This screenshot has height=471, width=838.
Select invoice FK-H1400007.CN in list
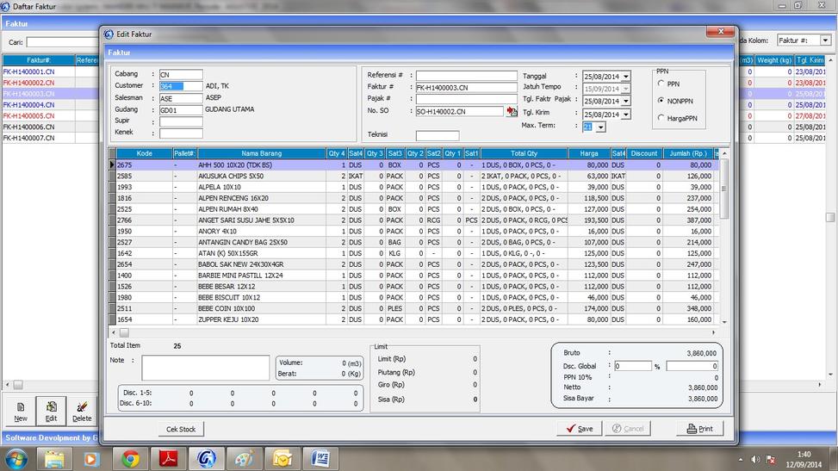pyautogui.click(x=29, y=138)
